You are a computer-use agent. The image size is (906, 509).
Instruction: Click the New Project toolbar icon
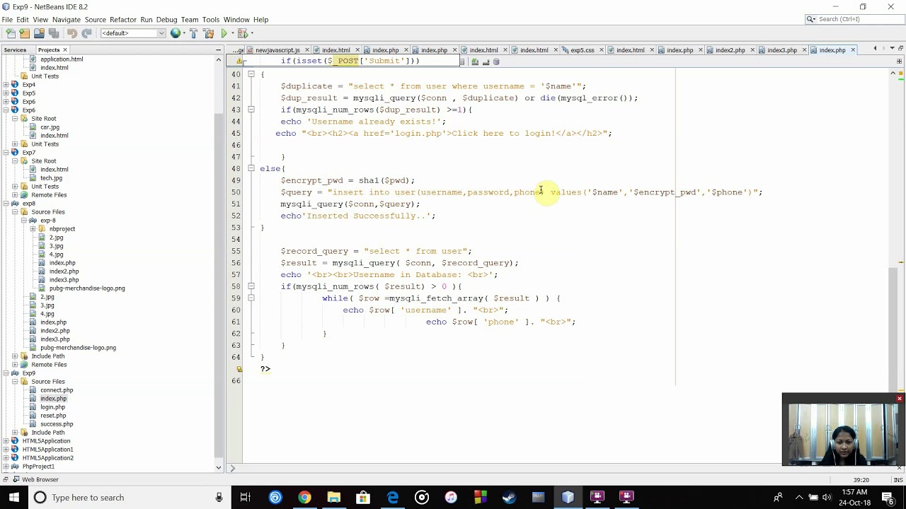tap(25, 33)
